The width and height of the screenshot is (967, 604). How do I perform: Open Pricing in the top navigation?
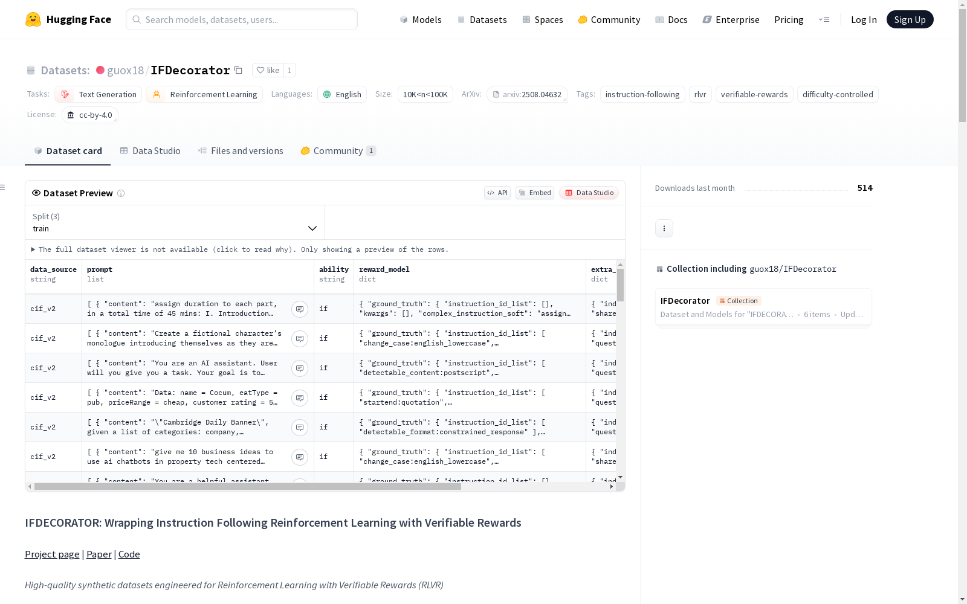point(789,19)
